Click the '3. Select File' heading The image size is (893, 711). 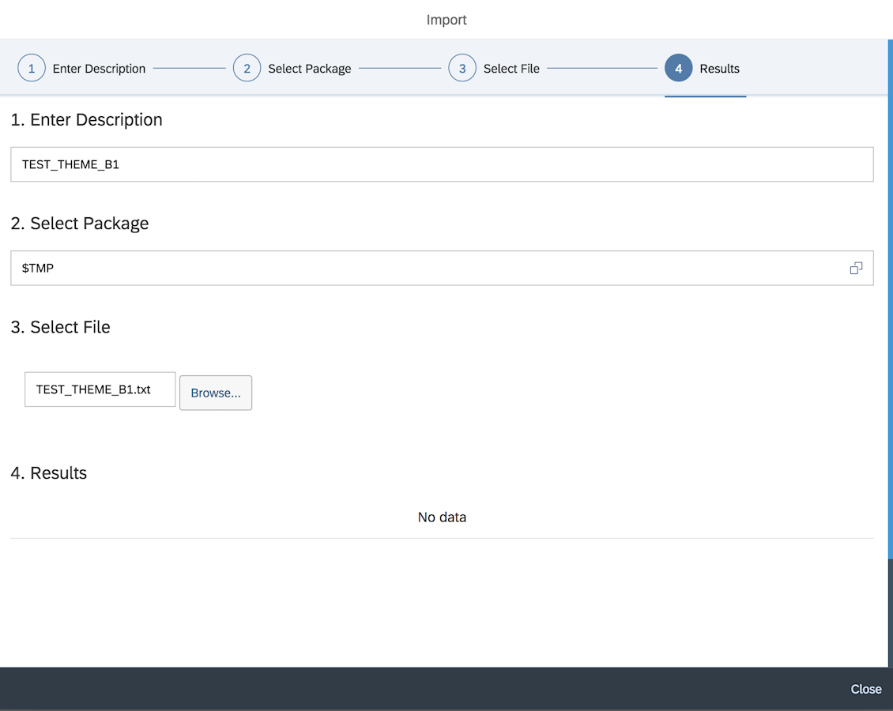pyautogui.click(x=60, y=327)
